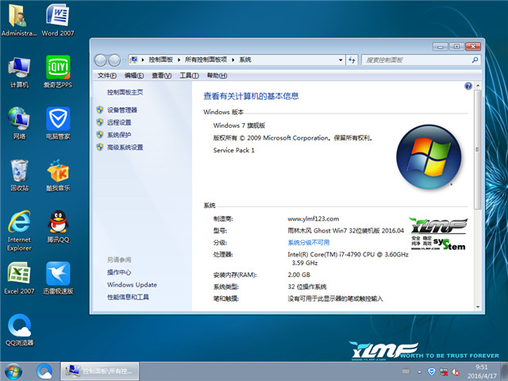508x381 pixels.
Task: Click the Show desktop strip on taskbar
Action: point(505,371)
